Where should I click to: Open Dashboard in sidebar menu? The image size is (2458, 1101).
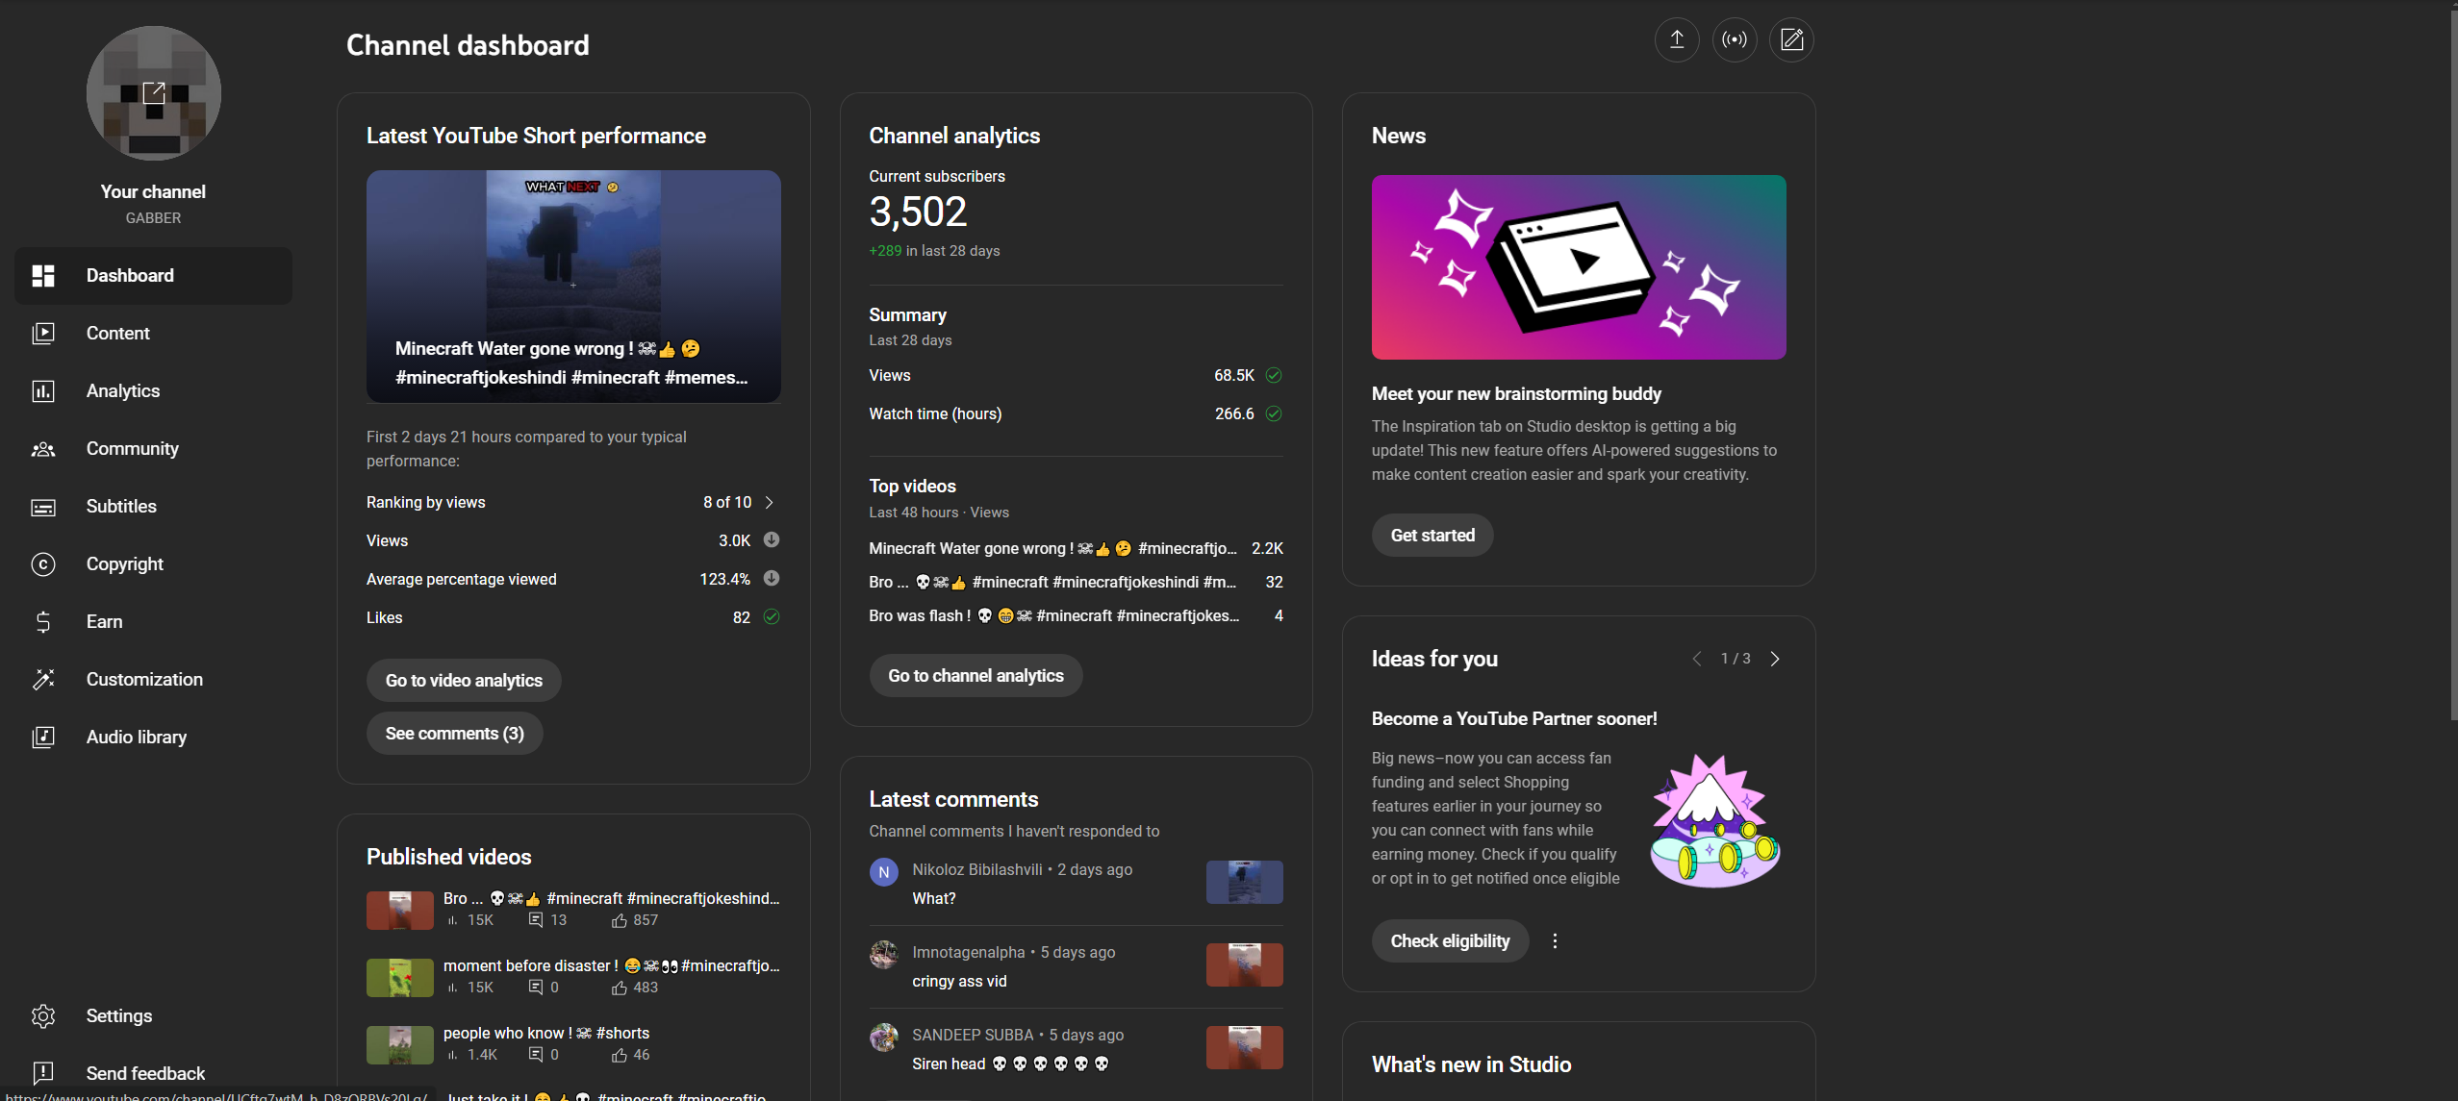point(153,276)
